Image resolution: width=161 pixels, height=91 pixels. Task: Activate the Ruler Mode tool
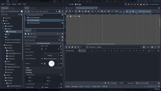click(89, 11)
